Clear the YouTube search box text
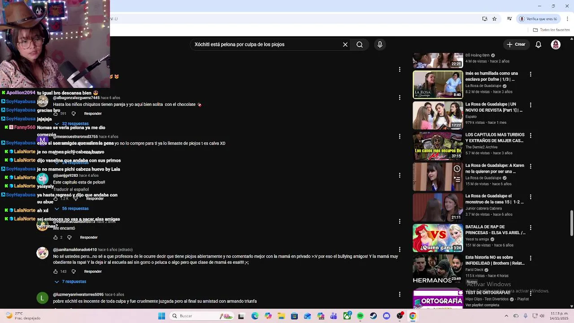Screen dimensions: 574x323 [345, 44]
